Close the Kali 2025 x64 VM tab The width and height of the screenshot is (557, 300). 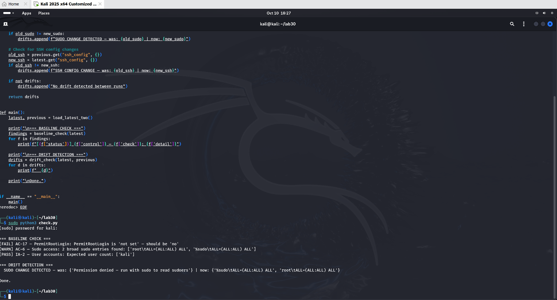pyautogui.click(x=100, y=4)
